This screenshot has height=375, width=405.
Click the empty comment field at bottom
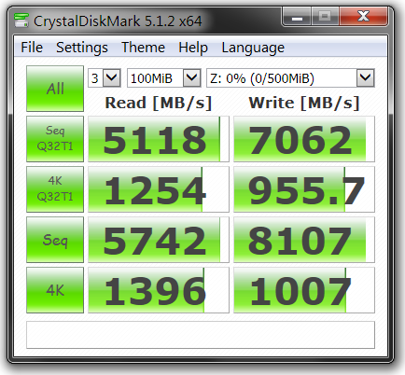click(201, 335)
